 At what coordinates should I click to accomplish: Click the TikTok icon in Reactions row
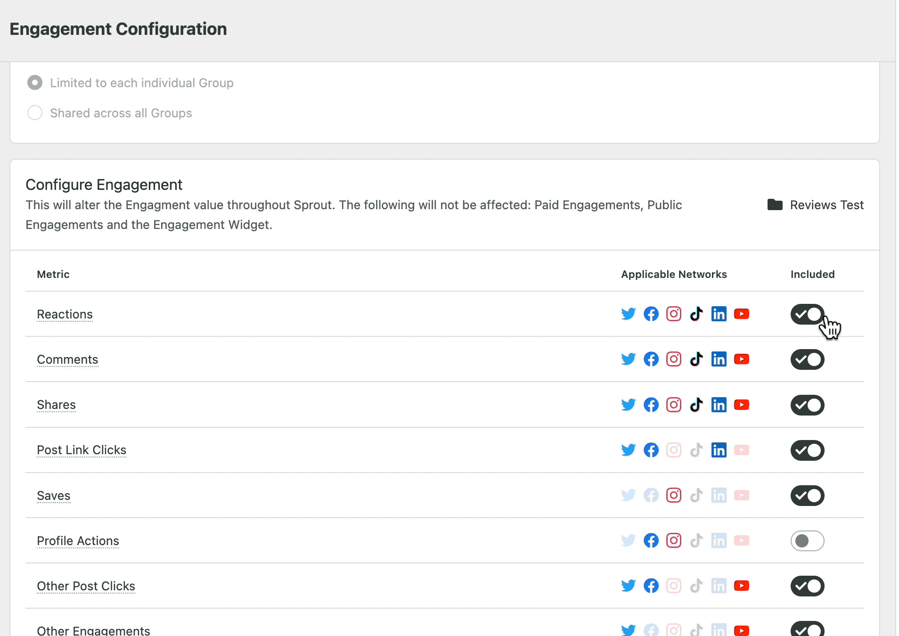pos(696,314)
